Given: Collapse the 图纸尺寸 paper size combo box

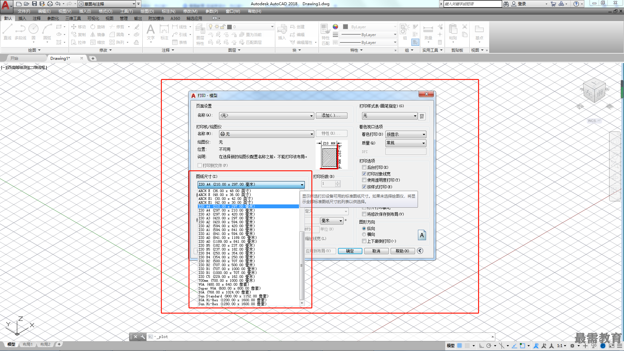Looking at the screenshot, I should click(x=251, y=185).
